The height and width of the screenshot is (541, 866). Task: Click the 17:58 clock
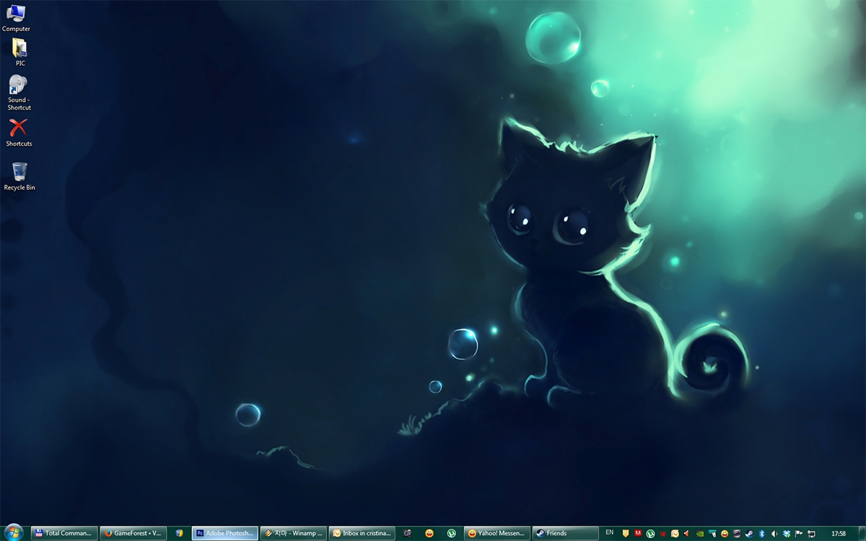click(839, 533)
